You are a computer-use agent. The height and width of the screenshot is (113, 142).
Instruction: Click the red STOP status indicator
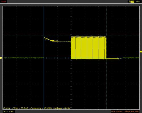pyautogui.click(x=4, y=2)
